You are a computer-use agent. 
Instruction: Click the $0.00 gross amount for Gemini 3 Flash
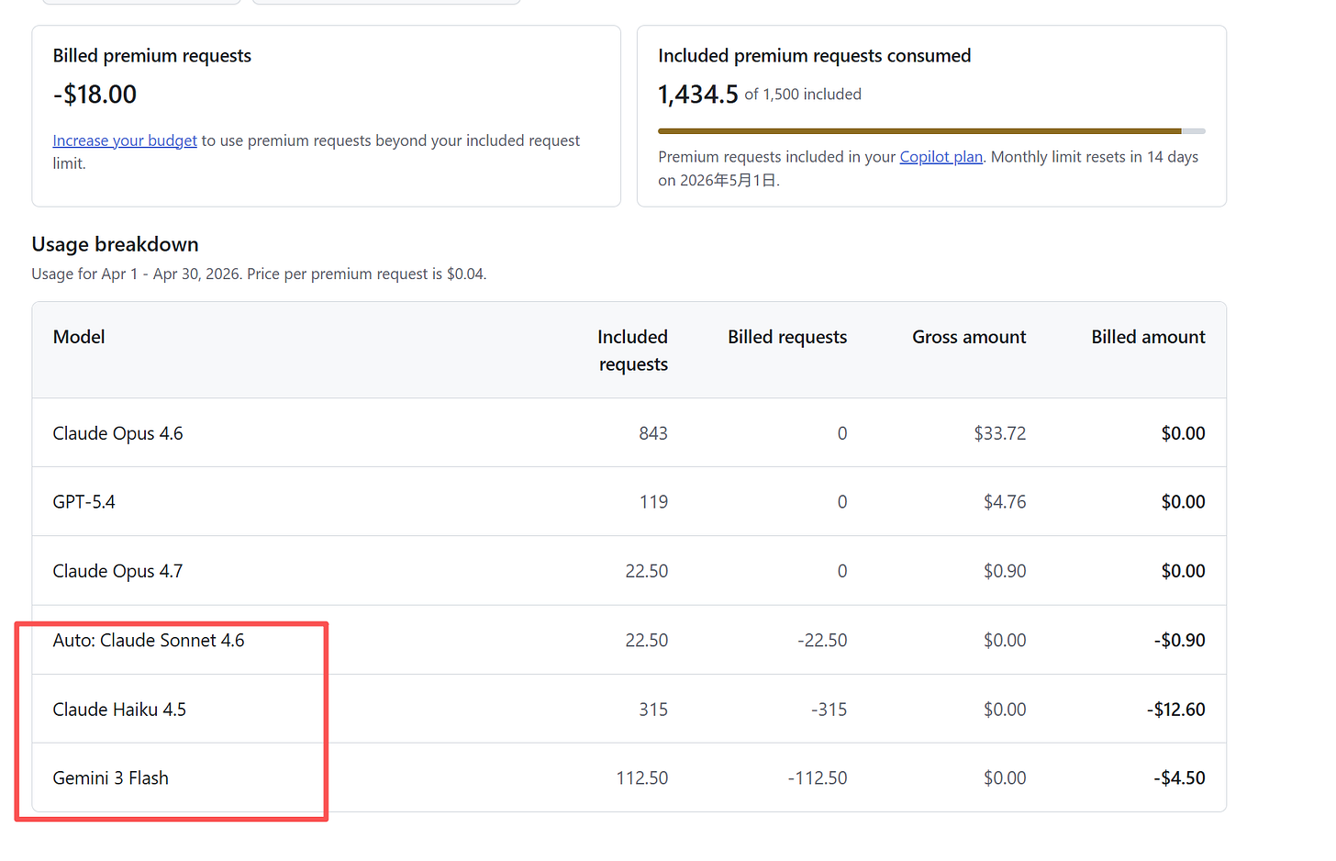click(1005, 778)
